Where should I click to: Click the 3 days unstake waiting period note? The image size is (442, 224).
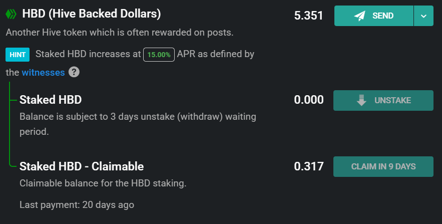[x=138, y=117]
